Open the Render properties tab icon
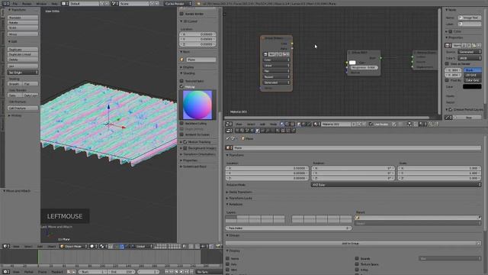Image resolution: width=488 pixels, height=275 pixels. click(237, 131)
